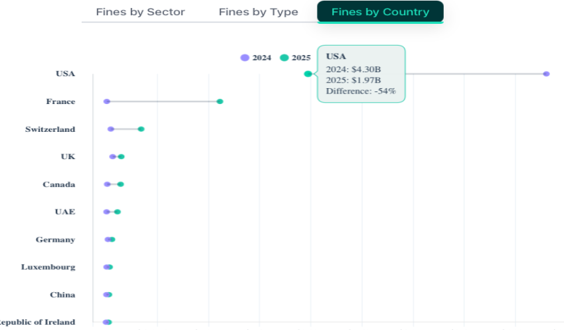Click the Germany axis label
This screenshot has width=564, height=330.
[55, 240]
